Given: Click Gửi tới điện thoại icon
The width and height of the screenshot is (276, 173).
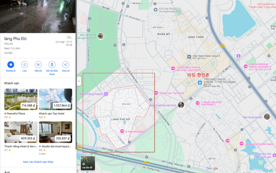Looking at the screenshot, I should tap(52, 65).
